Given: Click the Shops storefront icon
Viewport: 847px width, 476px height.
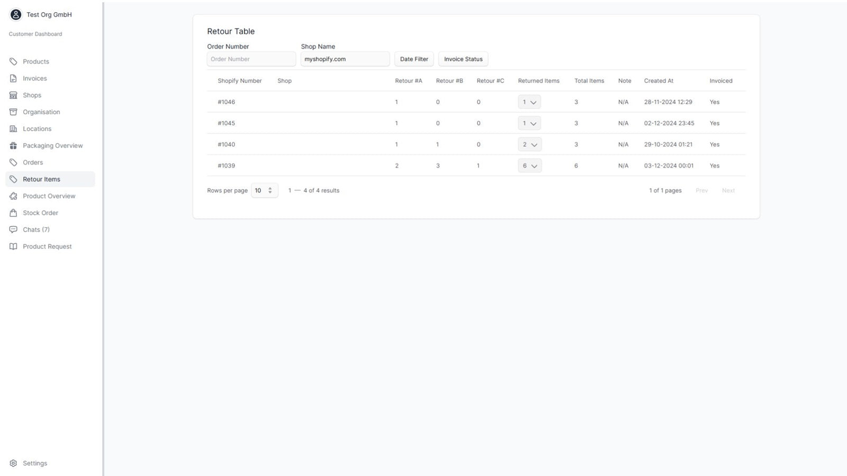Looking at the screenshot, I should coord(13,95).
